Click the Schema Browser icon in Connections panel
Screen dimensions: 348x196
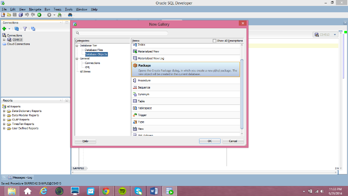pos(33,29)
